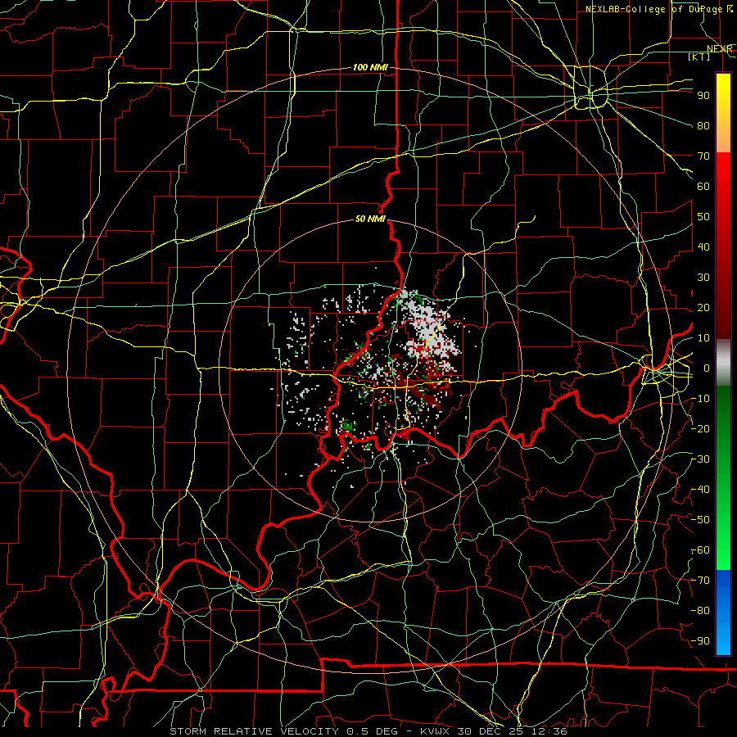Viewport: 737px width, 737px height.
Task: Click the 0 label on the velocity scale
Action: coord(707,368)
